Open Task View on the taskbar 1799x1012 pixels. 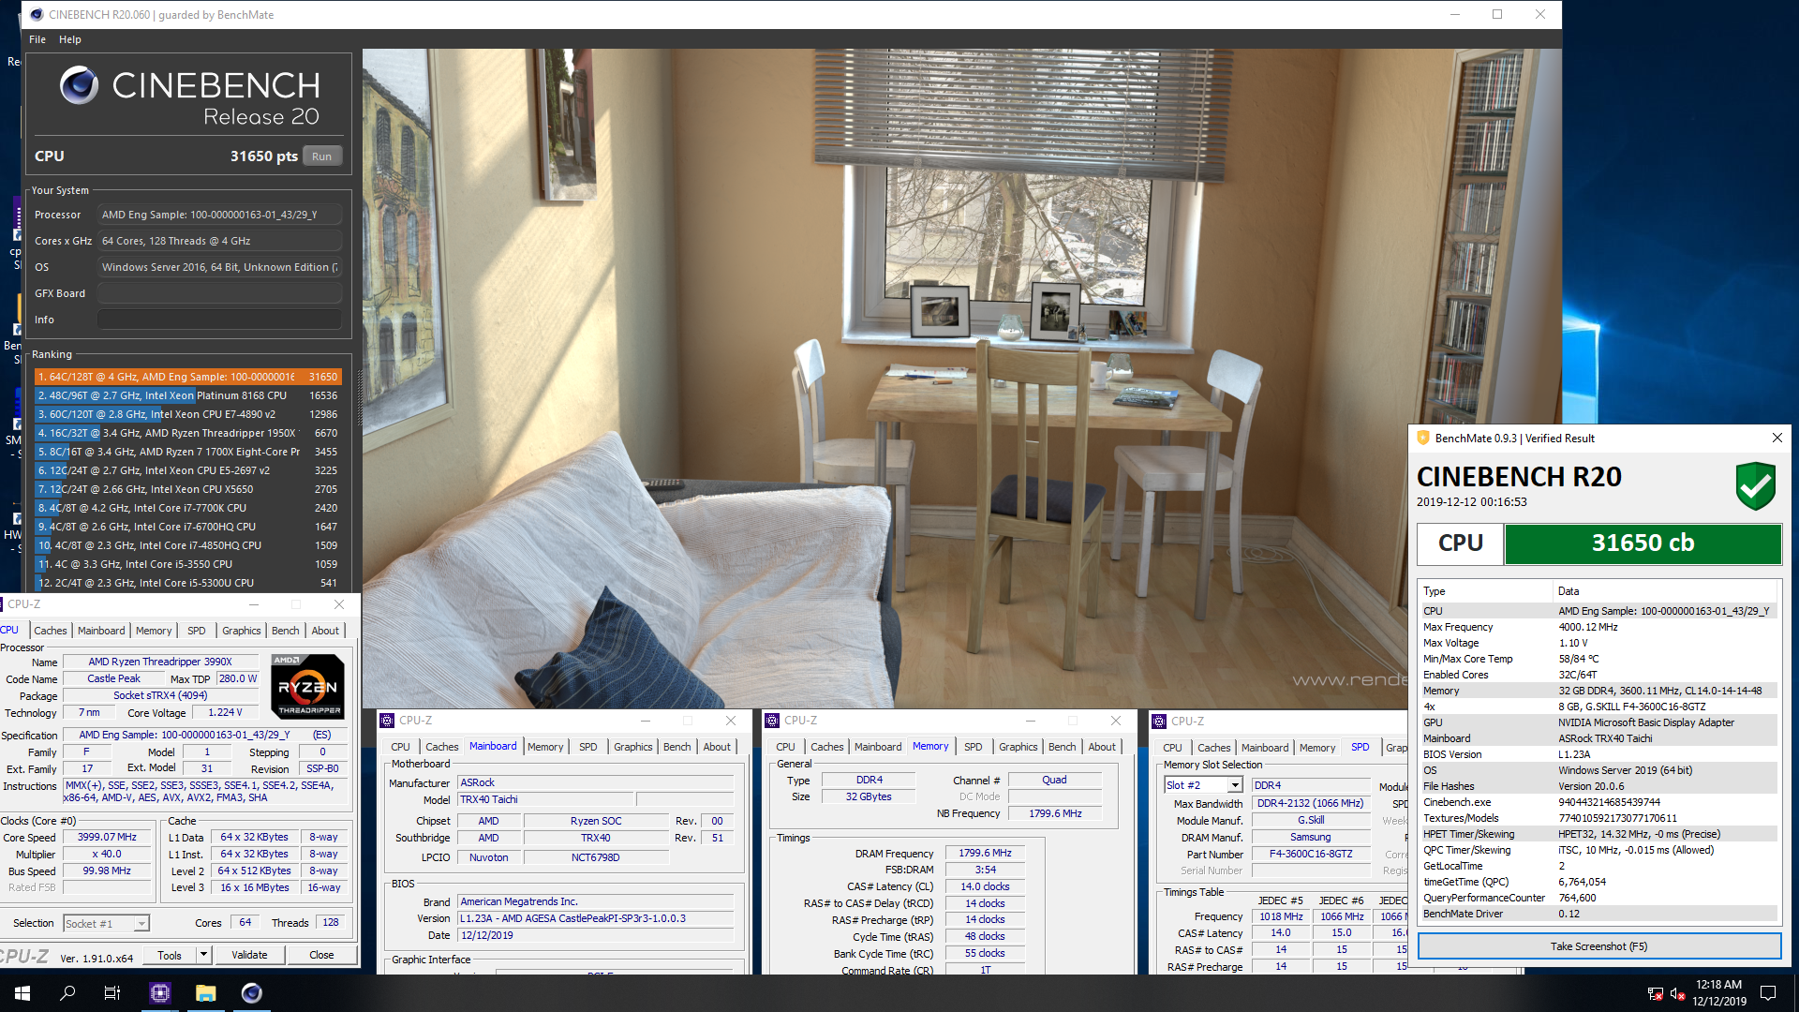[112, 993]
